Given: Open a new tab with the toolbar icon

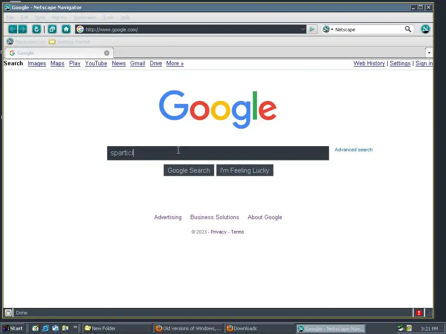Looking at the screenshot, I should point(52,29).
